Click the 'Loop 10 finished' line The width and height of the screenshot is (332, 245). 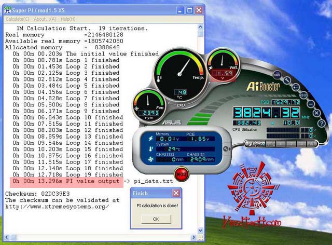[x=68, y=117]
